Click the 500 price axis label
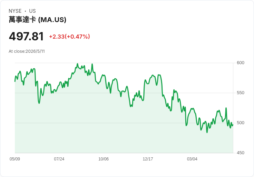 click(241, 123)
